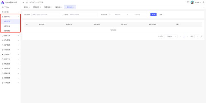Expand the AI问答 sidebar menu
Image resolution: width=206 pixels, height=103 pixels.
click(10, 12)
